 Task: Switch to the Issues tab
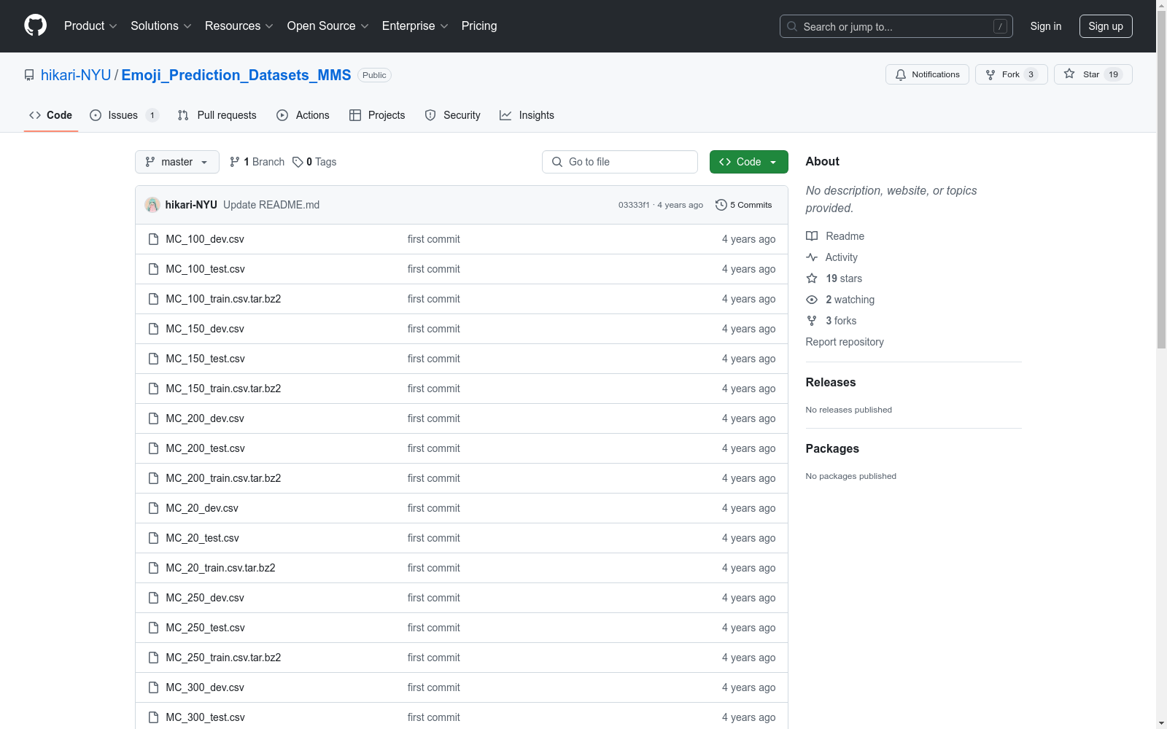click(x=123, y=115)
